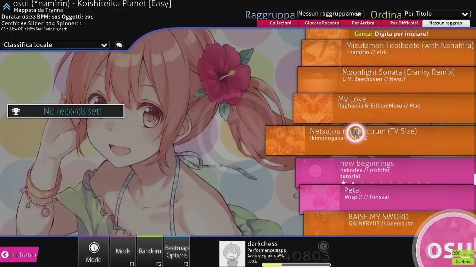
Task: Open the Mods selection button
Action: (123, 252)
